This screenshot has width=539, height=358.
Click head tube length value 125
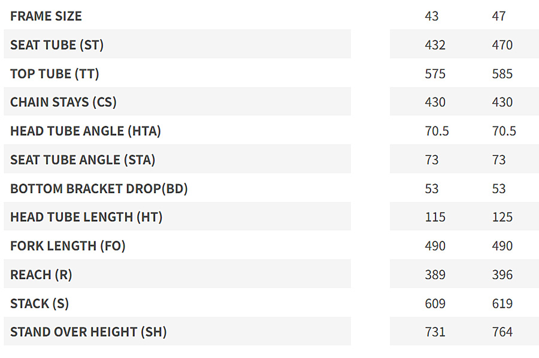pos(502,217)
